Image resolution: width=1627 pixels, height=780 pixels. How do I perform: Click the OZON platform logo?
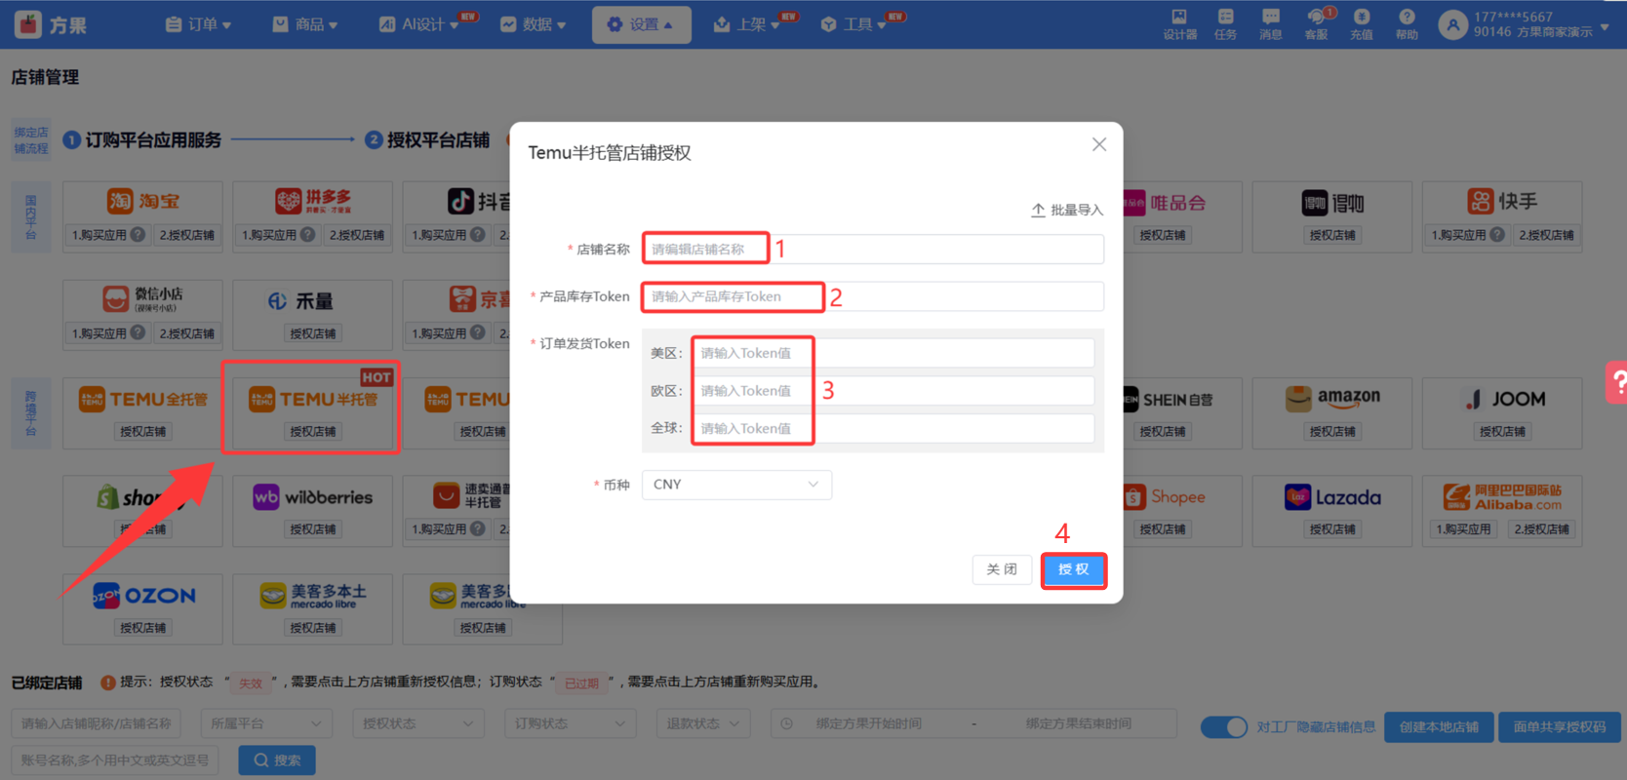pos(143,596)
